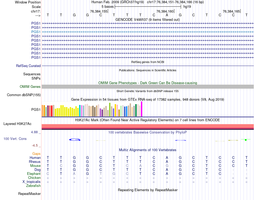Click the tall yellow-green GTEx expression bar
254x200 pixels.
point(110,110)
